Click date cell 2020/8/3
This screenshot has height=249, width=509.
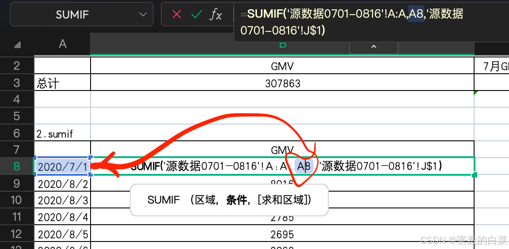click(x=62, y=200)
